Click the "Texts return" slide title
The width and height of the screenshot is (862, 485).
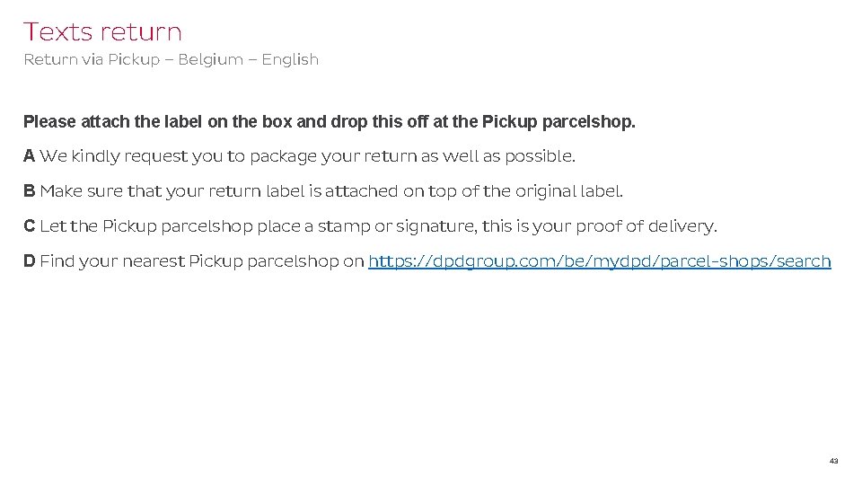pos(102,32)
